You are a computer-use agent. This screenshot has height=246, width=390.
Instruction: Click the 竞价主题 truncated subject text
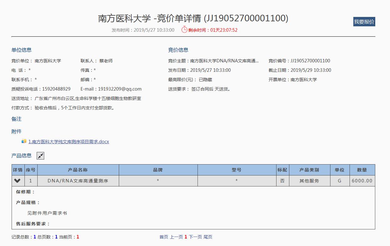[x=224, y=61]
